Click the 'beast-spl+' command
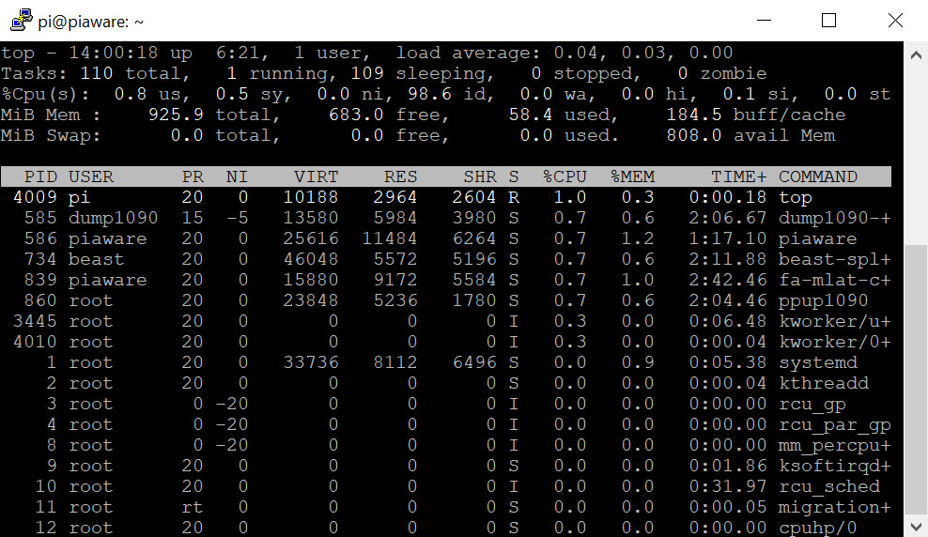The width and height of the screenshot is (928, 537). coord(834,260)
